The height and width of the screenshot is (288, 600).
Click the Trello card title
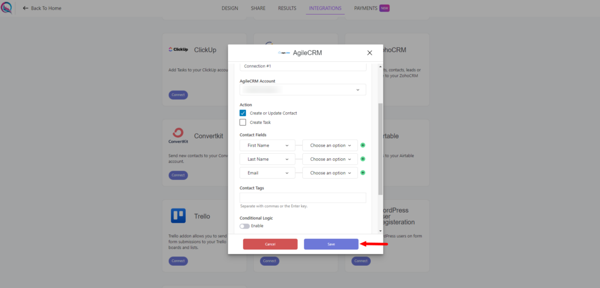click(x=202, y=216)
